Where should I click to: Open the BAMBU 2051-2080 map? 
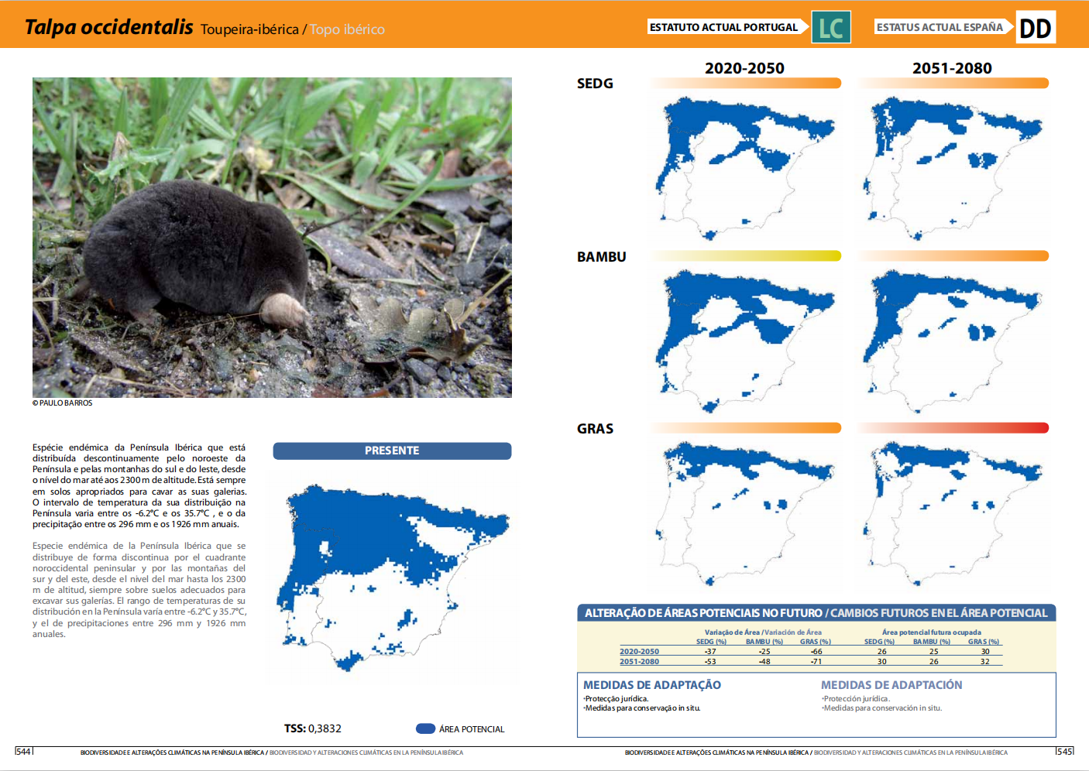tap(952, 341)
